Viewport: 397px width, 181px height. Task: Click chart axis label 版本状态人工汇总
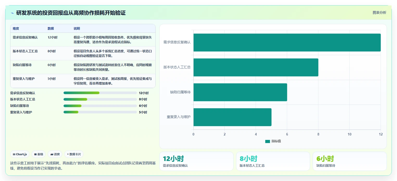[x=177, y=67]
